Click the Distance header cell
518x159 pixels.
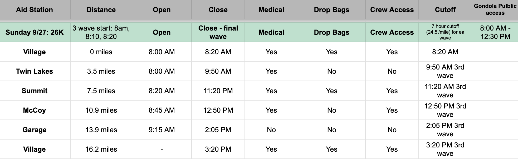pyautogui.click(x=101, y=10)
